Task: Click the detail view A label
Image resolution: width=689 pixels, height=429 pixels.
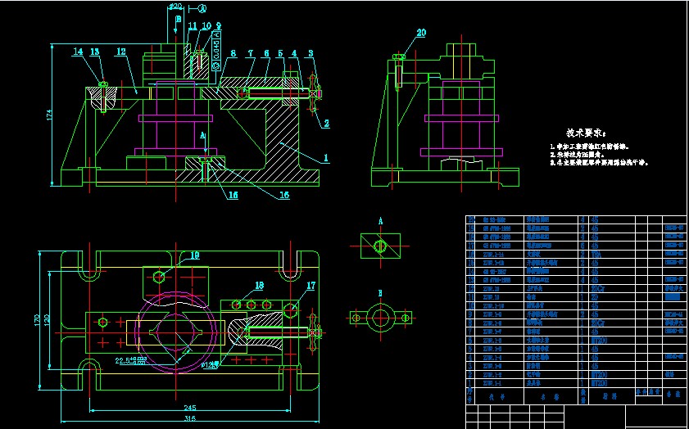Action: [380, 220]
